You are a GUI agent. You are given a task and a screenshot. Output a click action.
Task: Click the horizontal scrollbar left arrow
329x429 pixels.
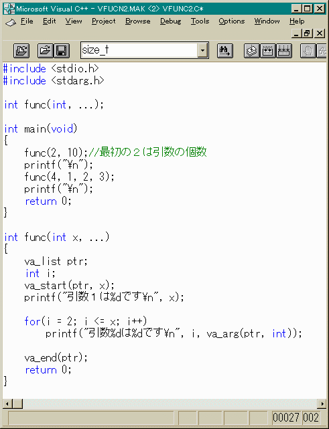point(7,404)
